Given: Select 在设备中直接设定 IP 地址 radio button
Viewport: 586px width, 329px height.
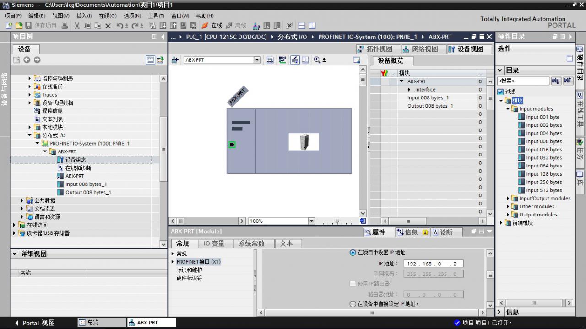Looking at the screenshot, I should click(x=353, y=304).
